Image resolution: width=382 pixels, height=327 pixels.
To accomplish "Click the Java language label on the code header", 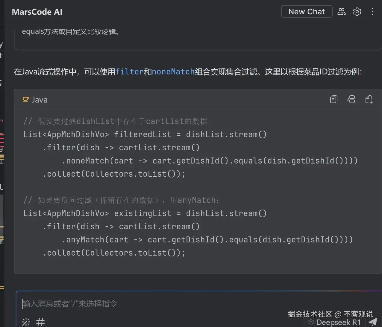I will 40,100.
